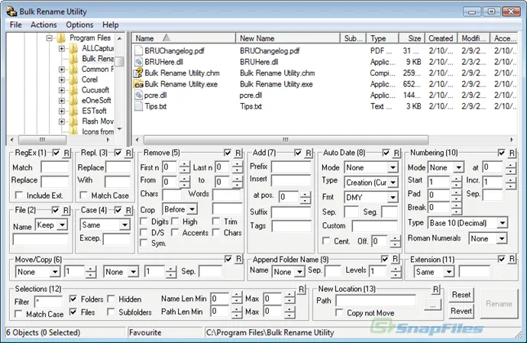Click the browse (...) button for Path
Viewport: 527px width, 343px height.
tap(433, 306)
